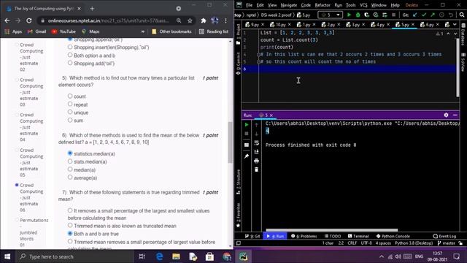Select the 'count' answer option
467x263 pixels.
tap(70, 96)
